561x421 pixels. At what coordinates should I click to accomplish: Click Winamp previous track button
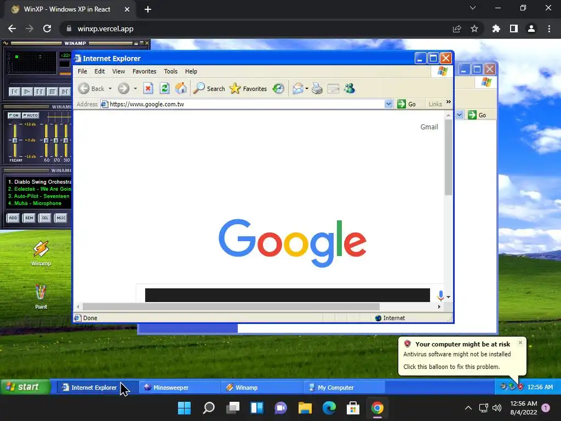[14, 92]
